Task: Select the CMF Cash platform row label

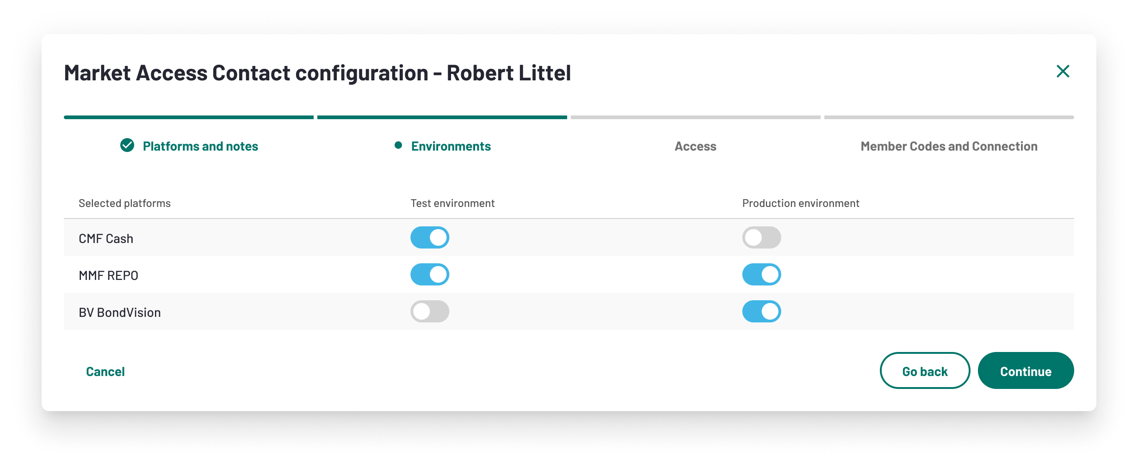Action: tap(106, 239)
